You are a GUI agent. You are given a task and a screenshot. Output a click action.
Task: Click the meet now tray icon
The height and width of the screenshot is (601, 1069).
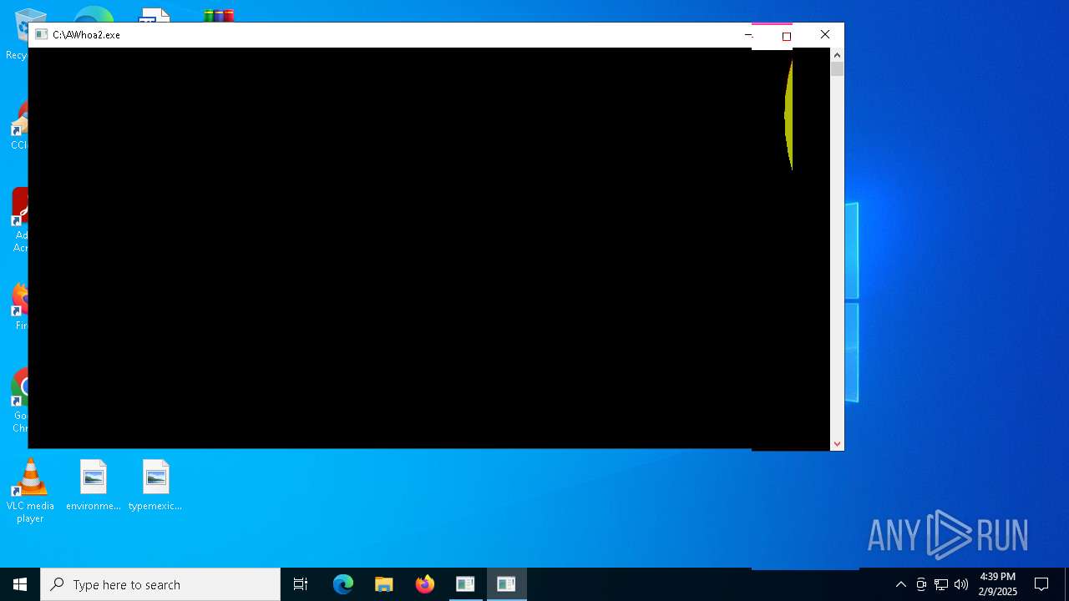click(x=921, y=584)
